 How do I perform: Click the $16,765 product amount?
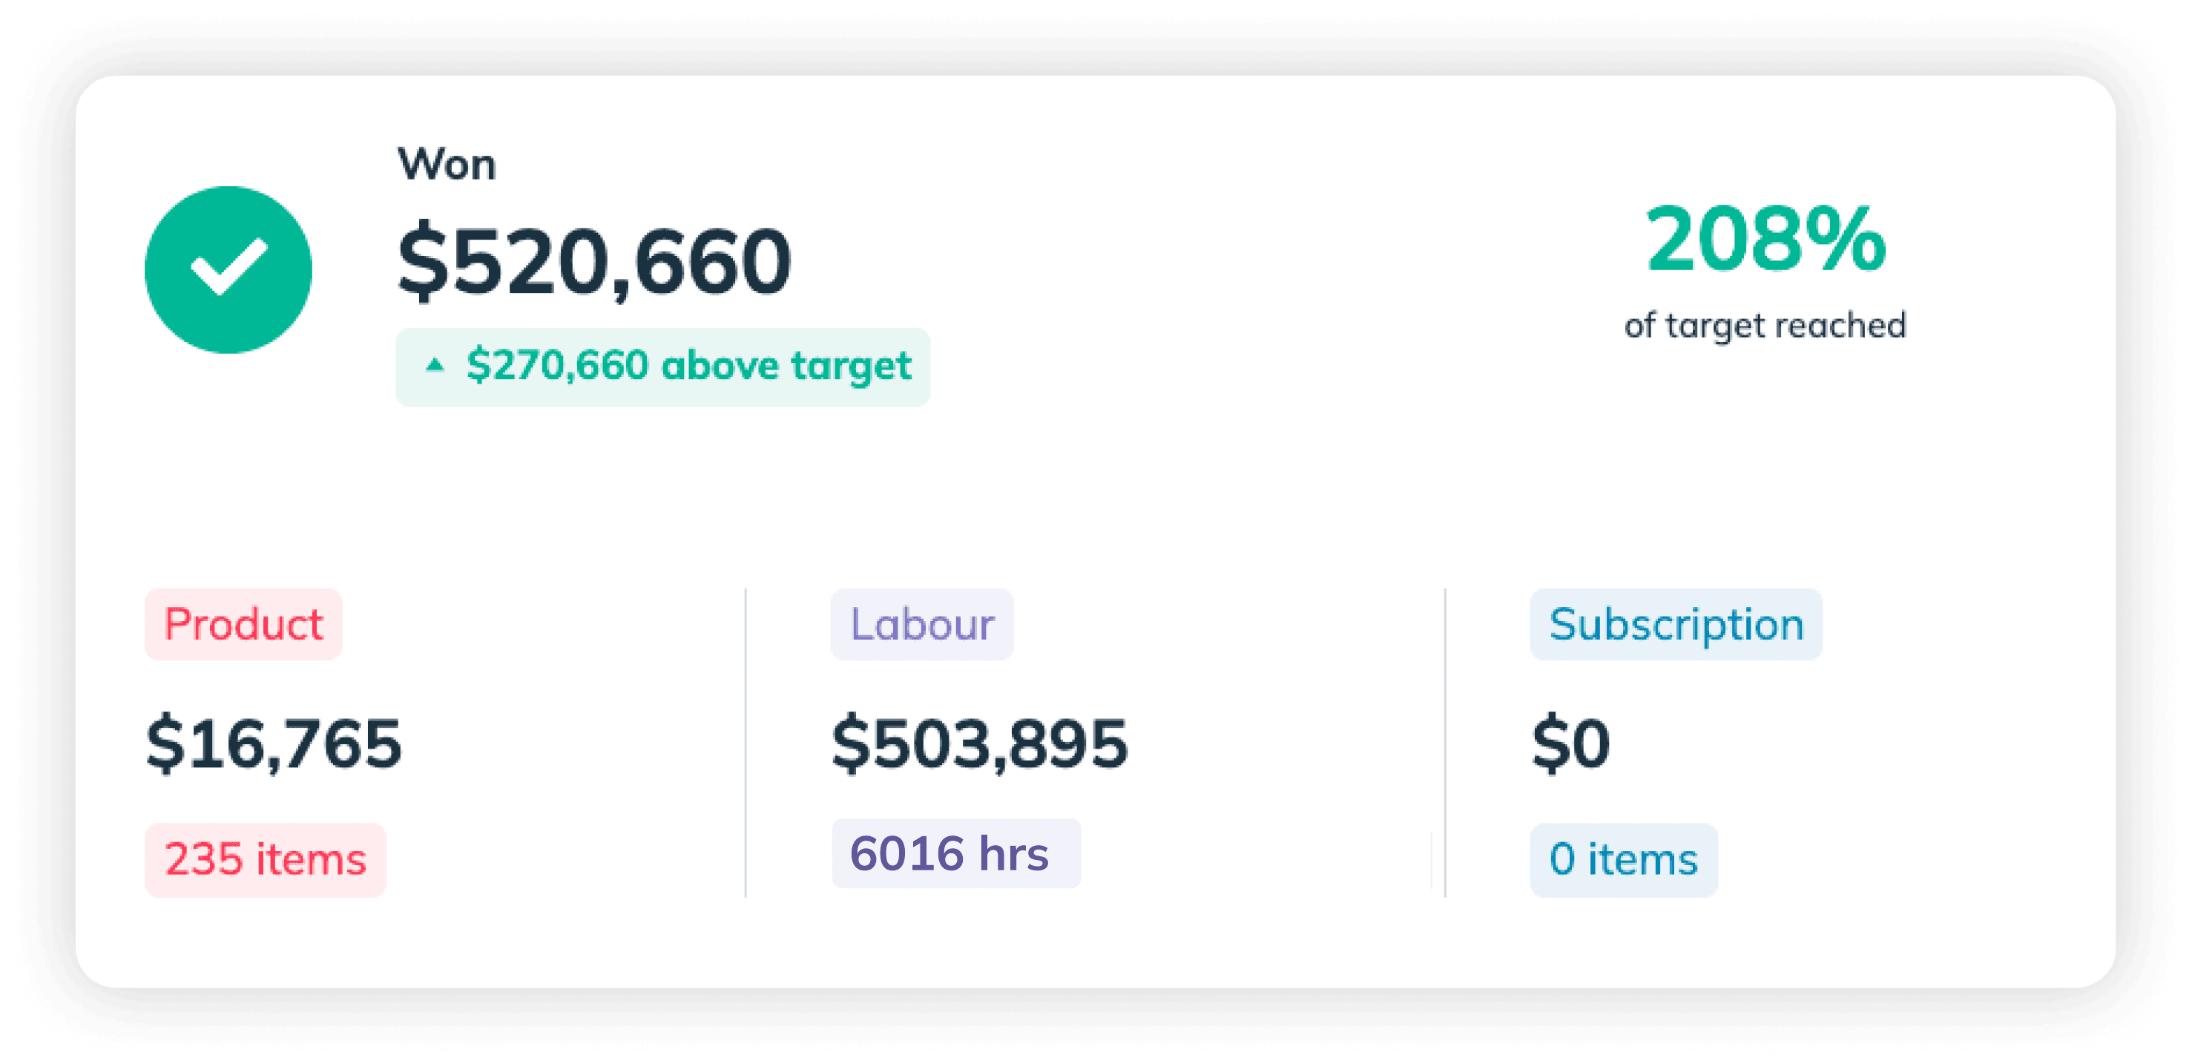[273, 743]
